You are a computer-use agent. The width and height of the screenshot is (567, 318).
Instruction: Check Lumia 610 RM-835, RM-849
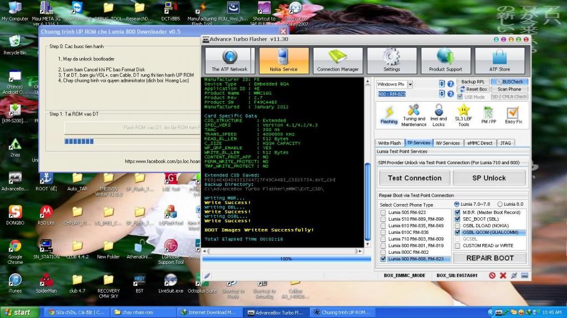(x=383, y=226)
